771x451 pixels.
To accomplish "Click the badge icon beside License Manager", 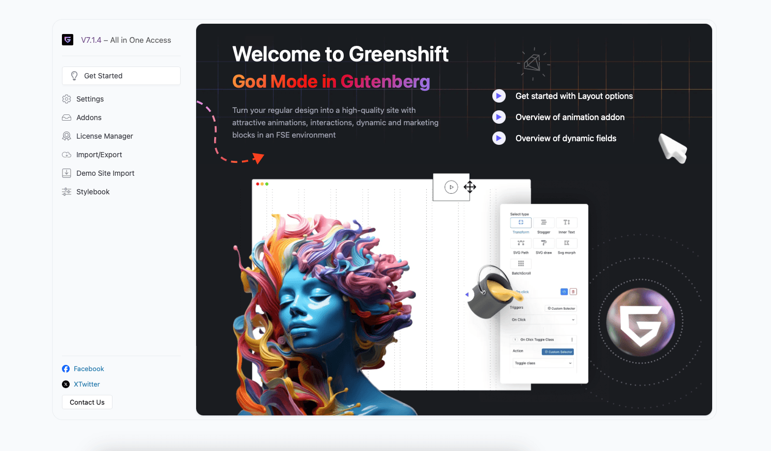I will pos(67,136).
